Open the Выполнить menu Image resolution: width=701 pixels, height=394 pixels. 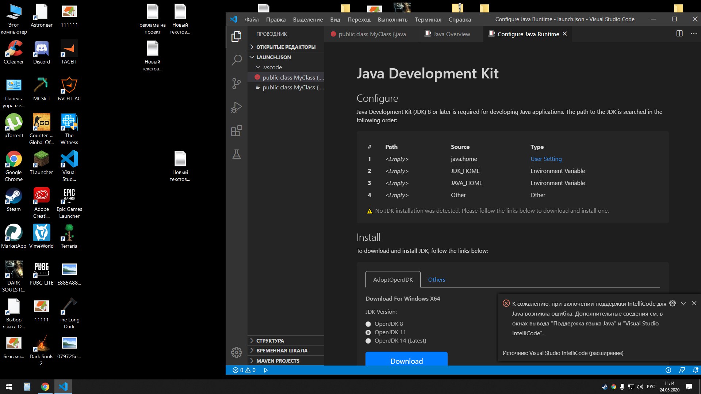392,19
